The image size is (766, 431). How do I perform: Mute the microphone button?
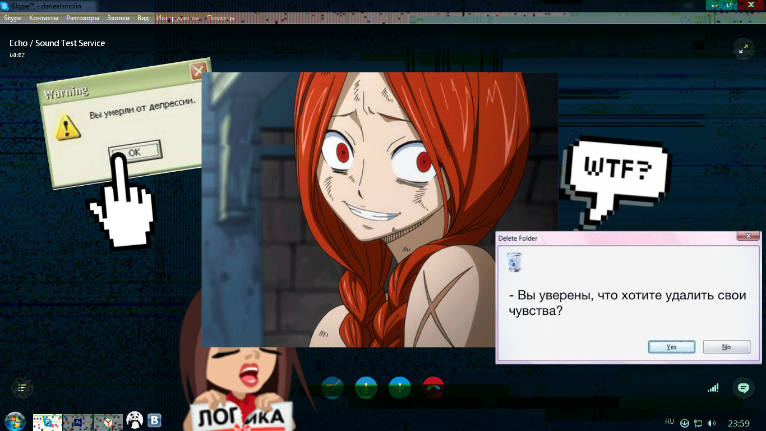(x=366, y=388)
